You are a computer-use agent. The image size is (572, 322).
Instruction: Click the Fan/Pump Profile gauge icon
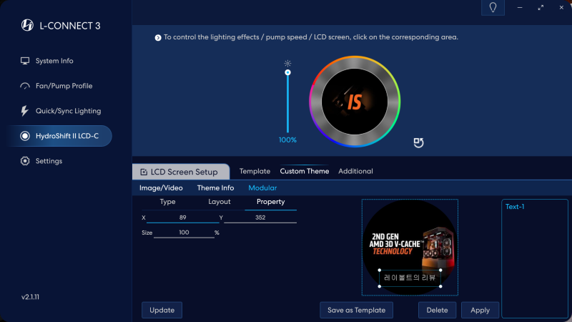coord(25,86)
